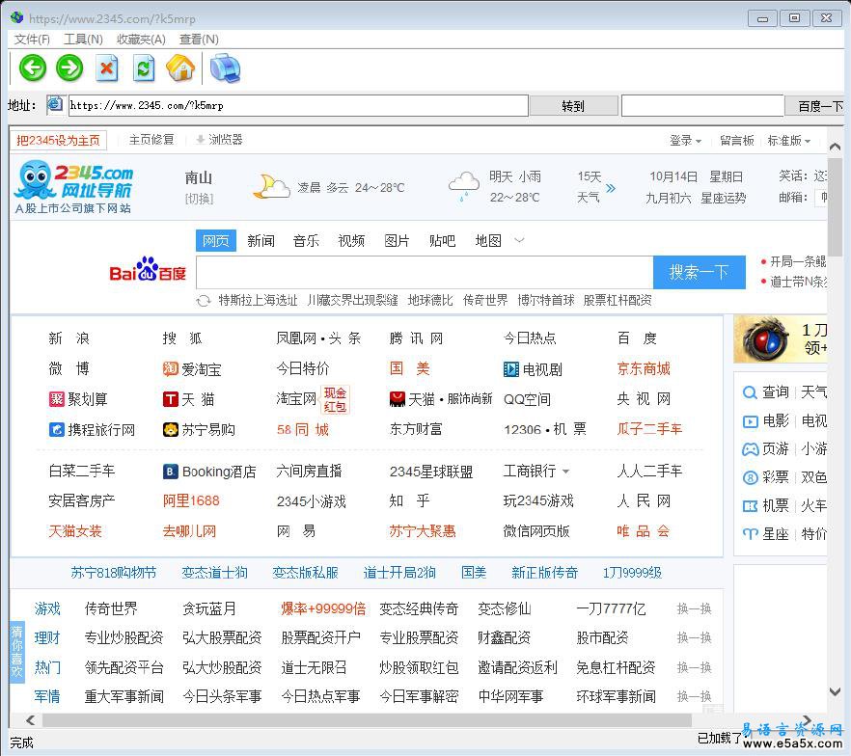Click the vertical scrollbar up arrow
851x756 pixels.
[836, 147]
